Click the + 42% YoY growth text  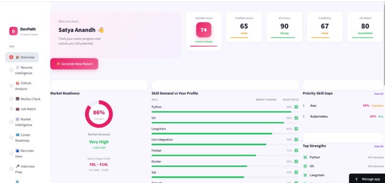(99, 148)
